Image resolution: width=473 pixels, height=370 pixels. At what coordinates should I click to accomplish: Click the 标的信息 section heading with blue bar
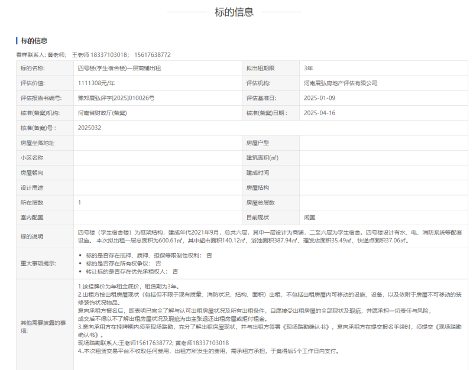tap(34, 41)
